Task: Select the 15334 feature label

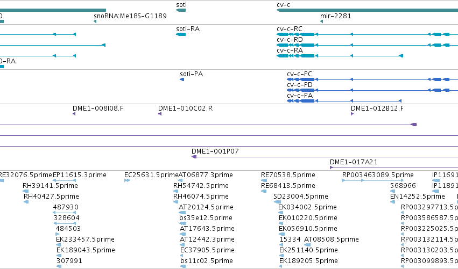Action: pos(290,239)
